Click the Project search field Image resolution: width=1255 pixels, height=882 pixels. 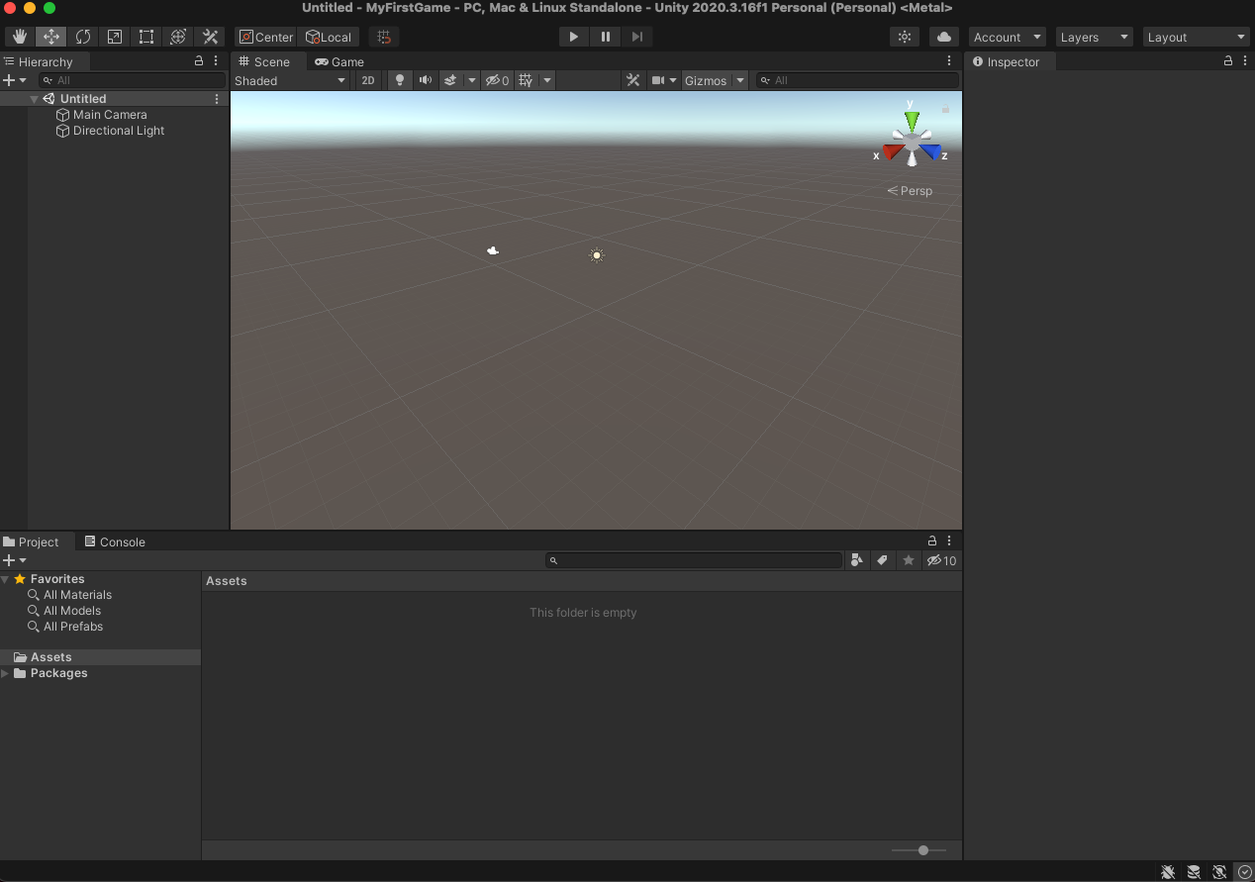click(x=694, y=560)
